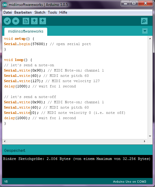155x187 pixels.
Task: Open the Datei menu
Action: pyautogui.click(x=8, y=12)
